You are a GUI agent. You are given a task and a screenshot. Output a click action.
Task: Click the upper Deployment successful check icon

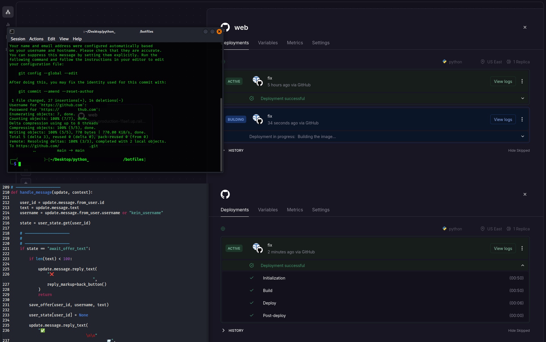coord(252,98)
